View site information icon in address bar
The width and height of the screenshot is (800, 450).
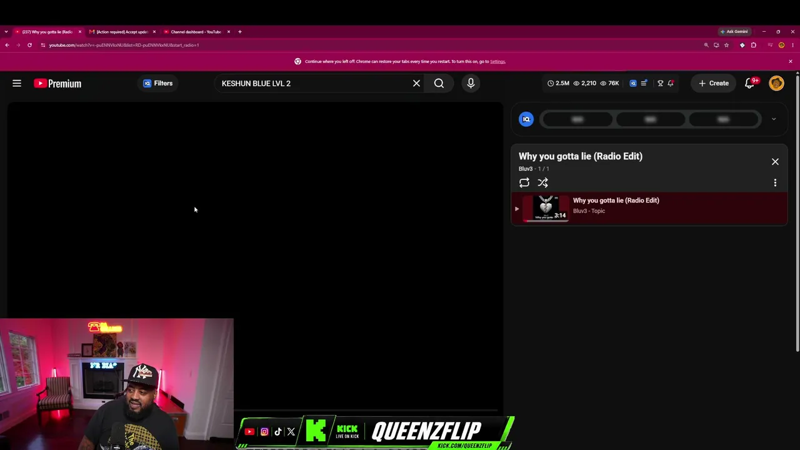[x=42, y=45]
